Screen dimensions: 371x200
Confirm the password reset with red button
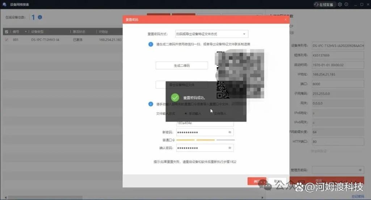coord(257,181)
